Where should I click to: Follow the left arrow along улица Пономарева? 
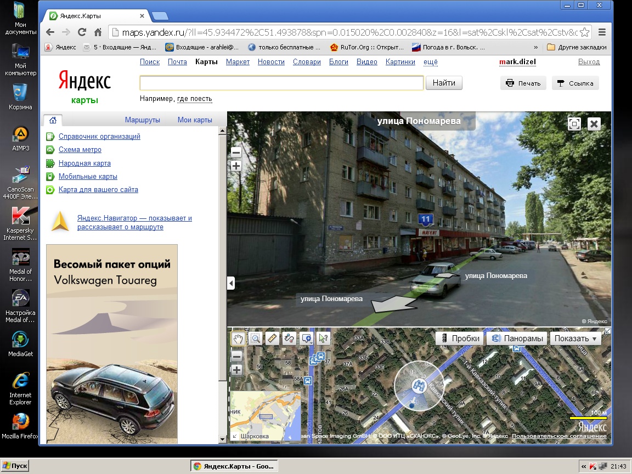point(393,304)
